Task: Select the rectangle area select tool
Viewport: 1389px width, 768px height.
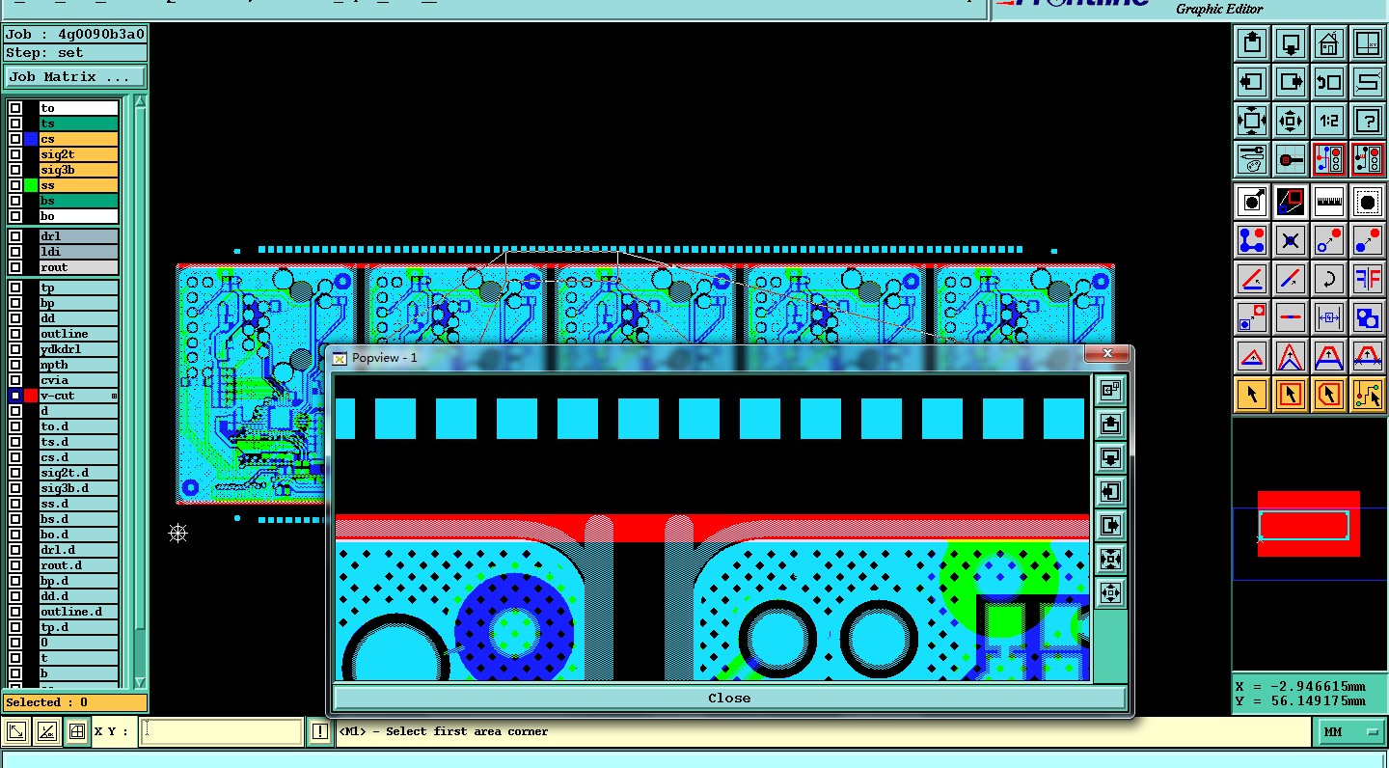Action: (x=1291, y=395)
